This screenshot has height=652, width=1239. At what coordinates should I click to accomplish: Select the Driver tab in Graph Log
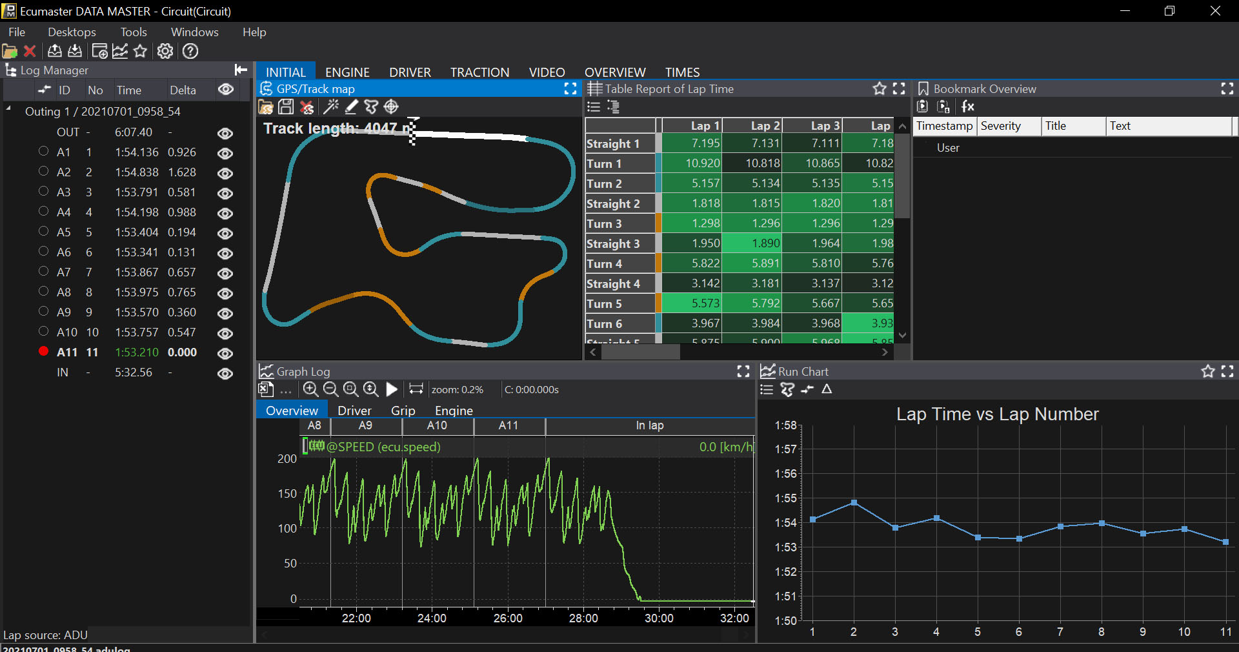(354, 411)
